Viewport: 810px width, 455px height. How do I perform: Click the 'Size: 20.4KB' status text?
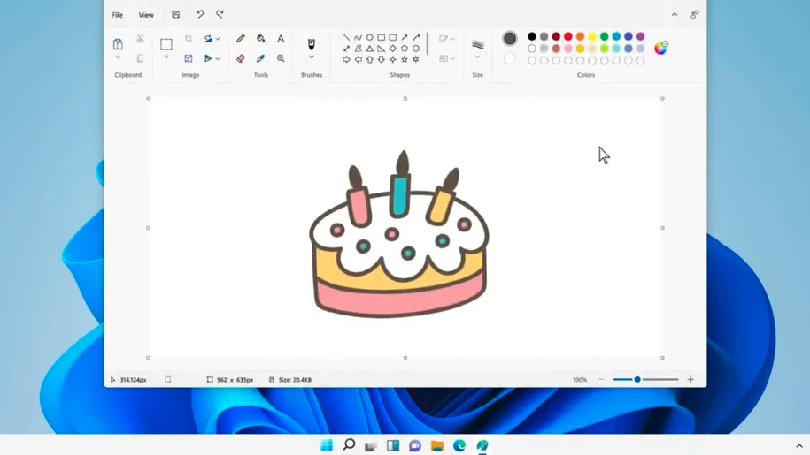click(x=295, y=380)
